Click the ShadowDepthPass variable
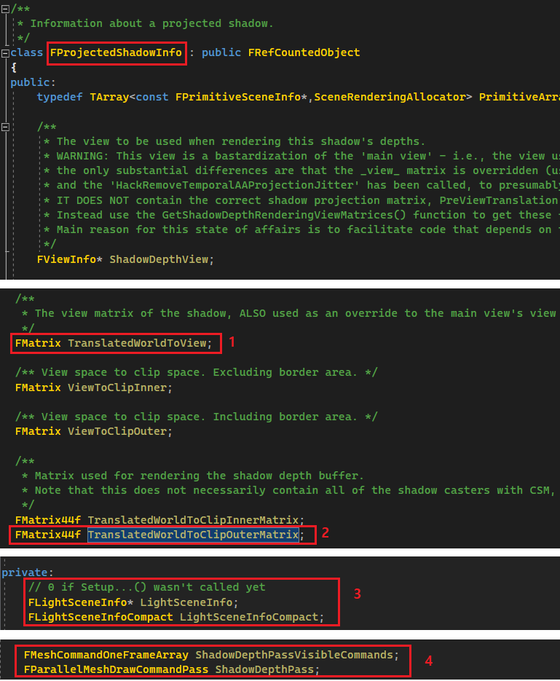Screen dimensions: 560x681 264,669
